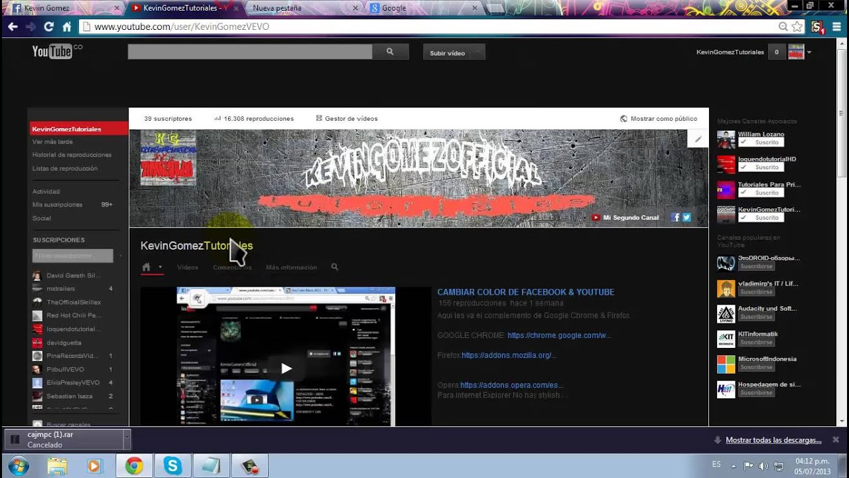The width and height of the screenshot is (849, 478).
Task: Subscribe to vladimirp's IT channel
Action: (x=757, y=291)
